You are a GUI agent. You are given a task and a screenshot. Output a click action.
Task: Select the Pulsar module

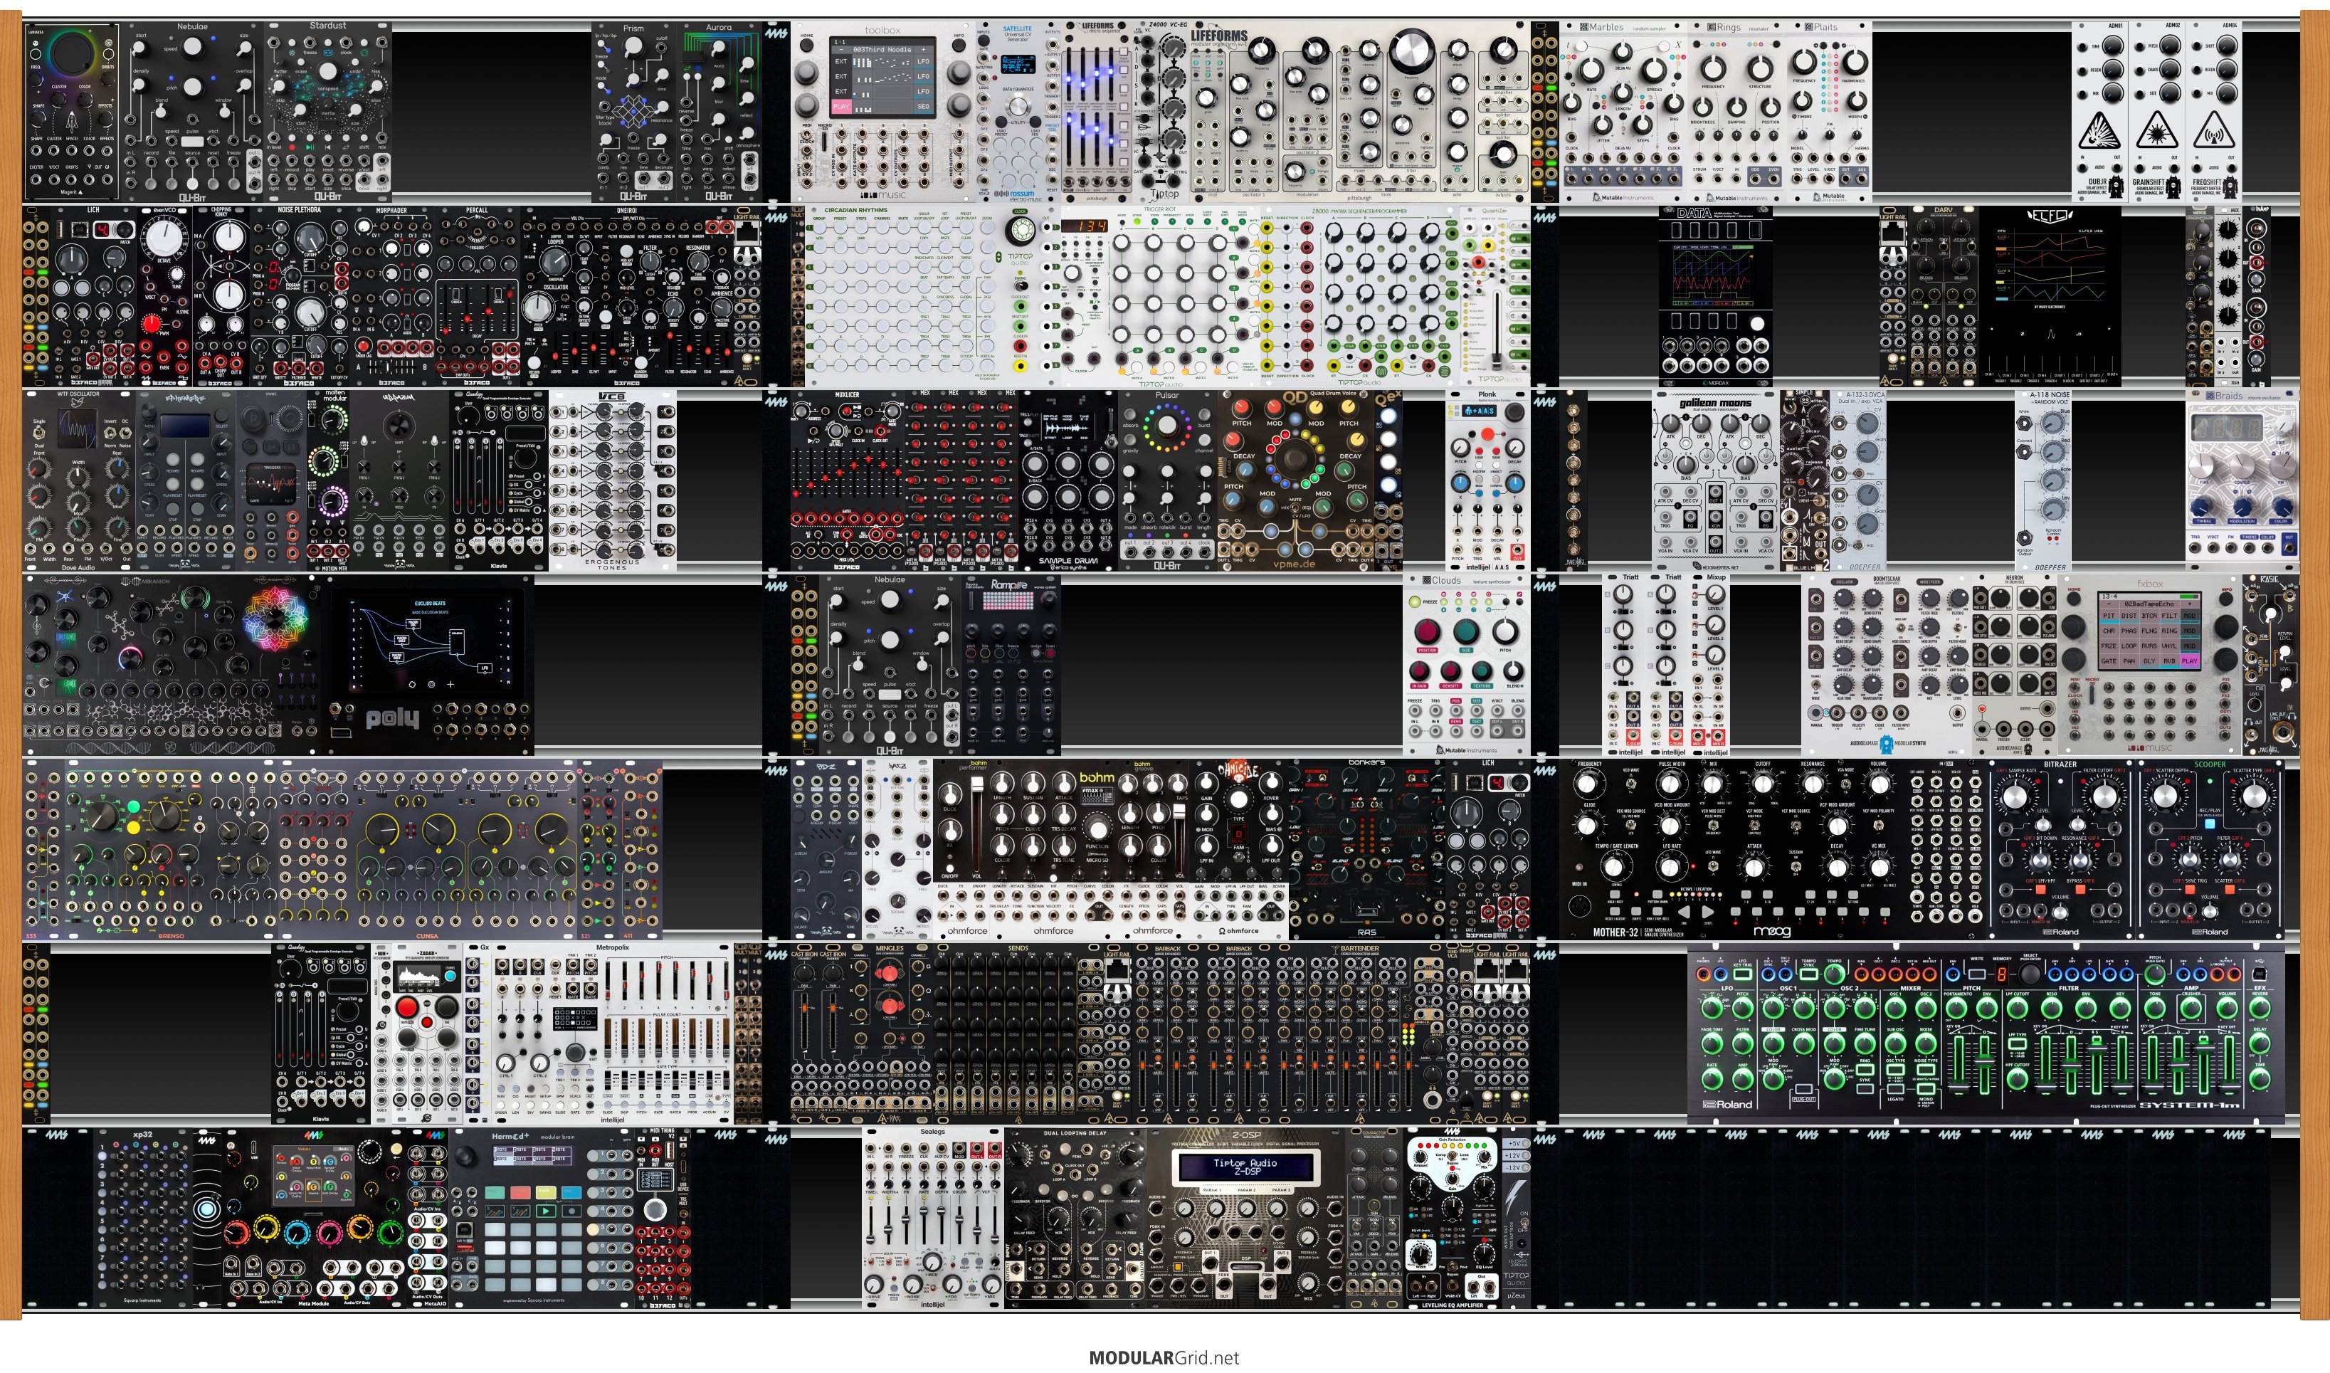[1167, 480]
